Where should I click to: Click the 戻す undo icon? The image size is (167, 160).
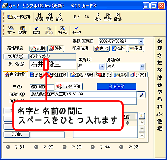coord(36,30)
